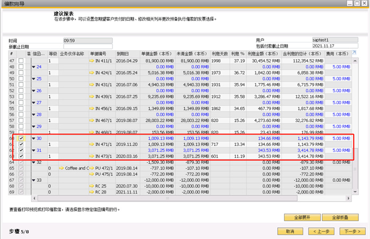Open link arrow for RC 28
This screenshot has height=239, width=370.
tap(92, 192)
